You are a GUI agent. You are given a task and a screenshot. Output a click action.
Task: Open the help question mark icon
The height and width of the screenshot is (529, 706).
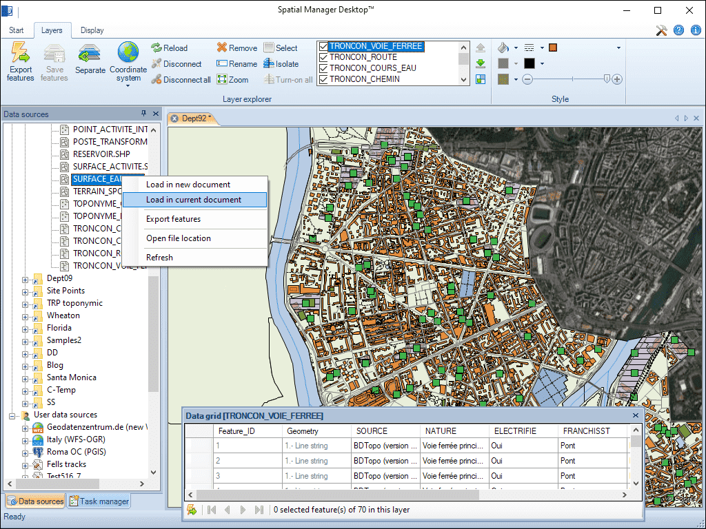coord(678,30)
